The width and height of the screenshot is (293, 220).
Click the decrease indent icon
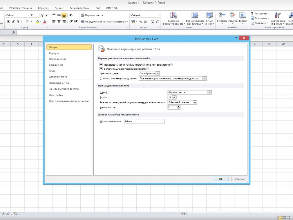coord(71,22)
